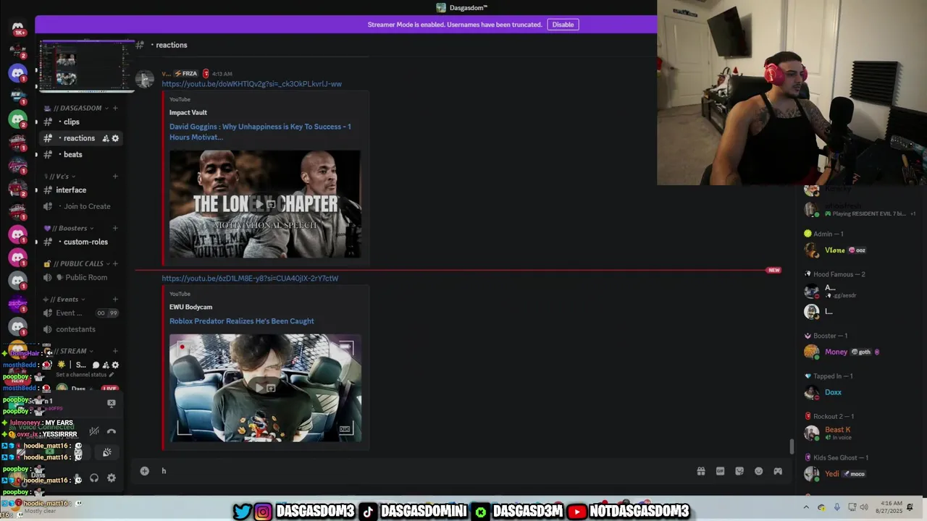Play The Lonely Chapter video thumbnail
Image resolution: width=927 pixels, height=521 pixels.
point(265,204)
